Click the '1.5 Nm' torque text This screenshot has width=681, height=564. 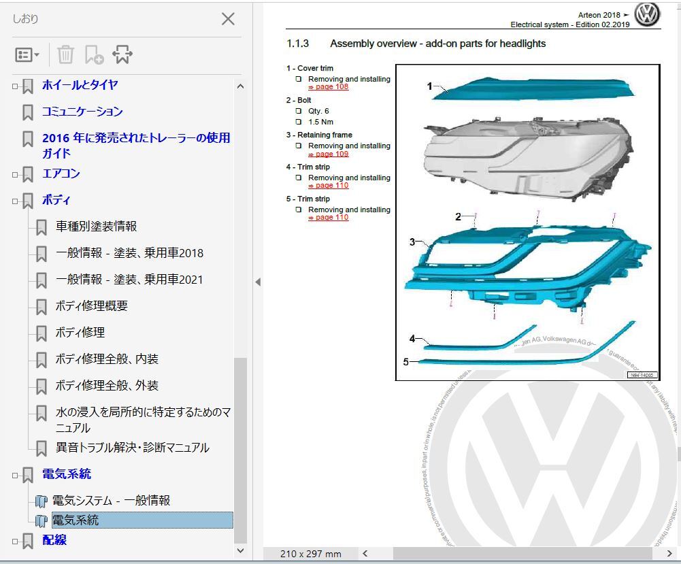tap(321, 122)
